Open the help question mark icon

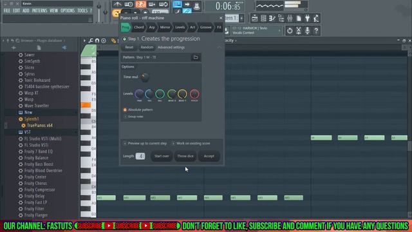[x=316, y=31]
